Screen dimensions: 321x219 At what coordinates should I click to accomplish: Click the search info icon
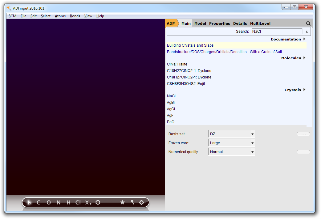(307, 32)
